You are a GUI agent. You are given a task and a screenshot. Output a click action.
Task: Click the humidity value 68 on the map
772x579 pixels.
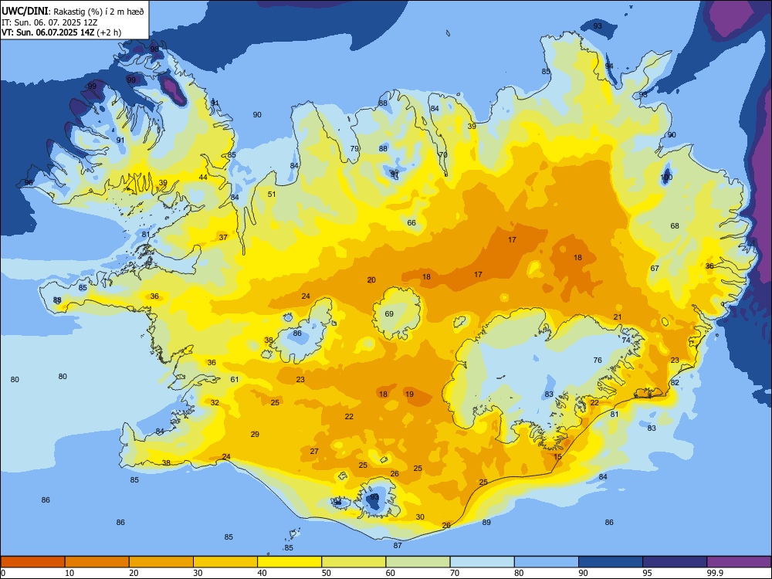tap(675, 226)
